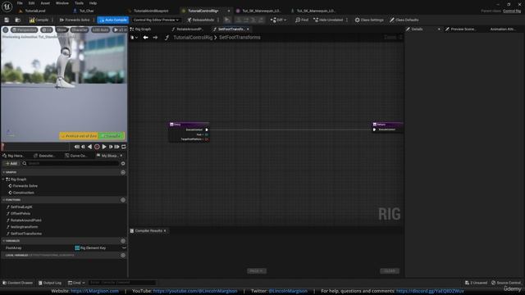Open the viewport Character menu

point(80,30)
